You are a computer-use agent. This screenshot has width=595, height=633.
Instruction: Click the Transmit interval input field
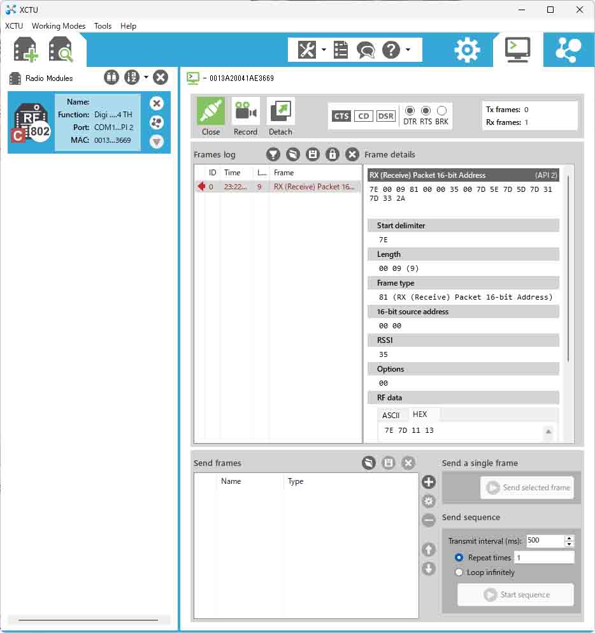point(545,541)
